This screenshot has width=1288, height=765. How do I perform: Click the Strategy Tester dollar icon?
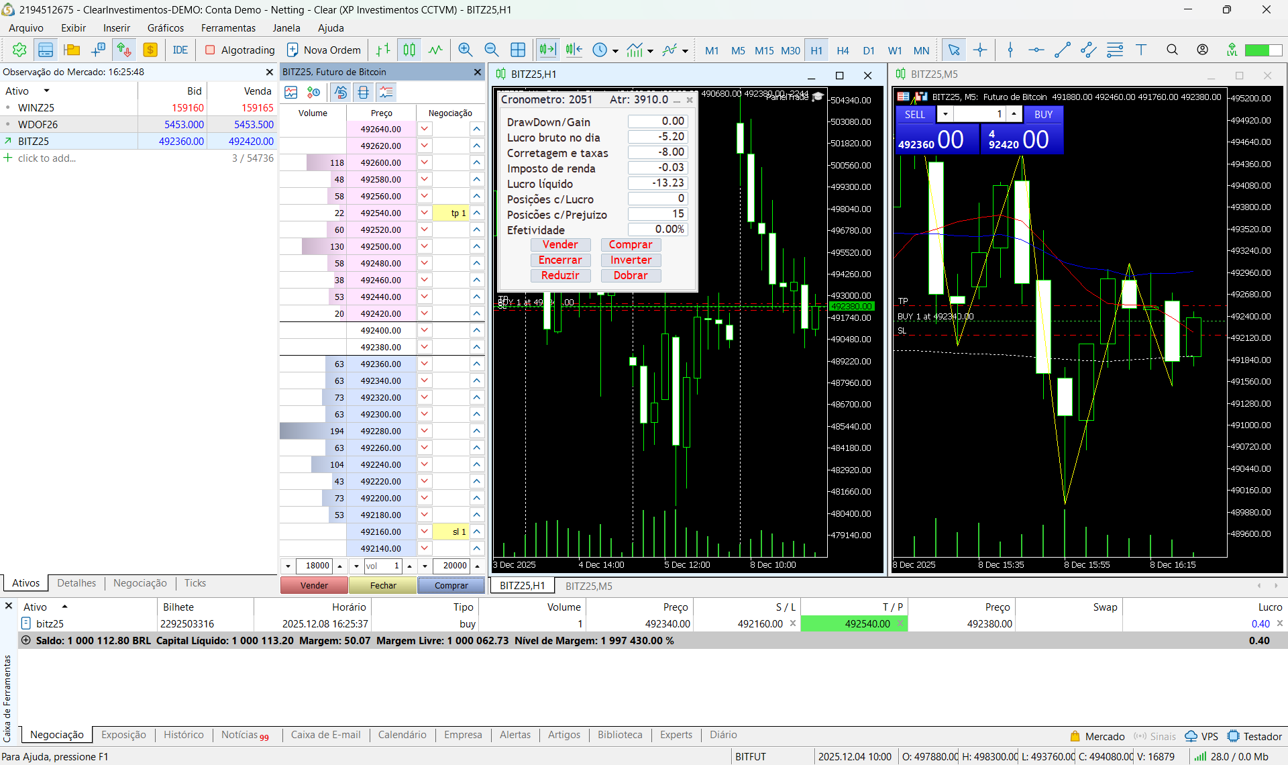(150, 50)
